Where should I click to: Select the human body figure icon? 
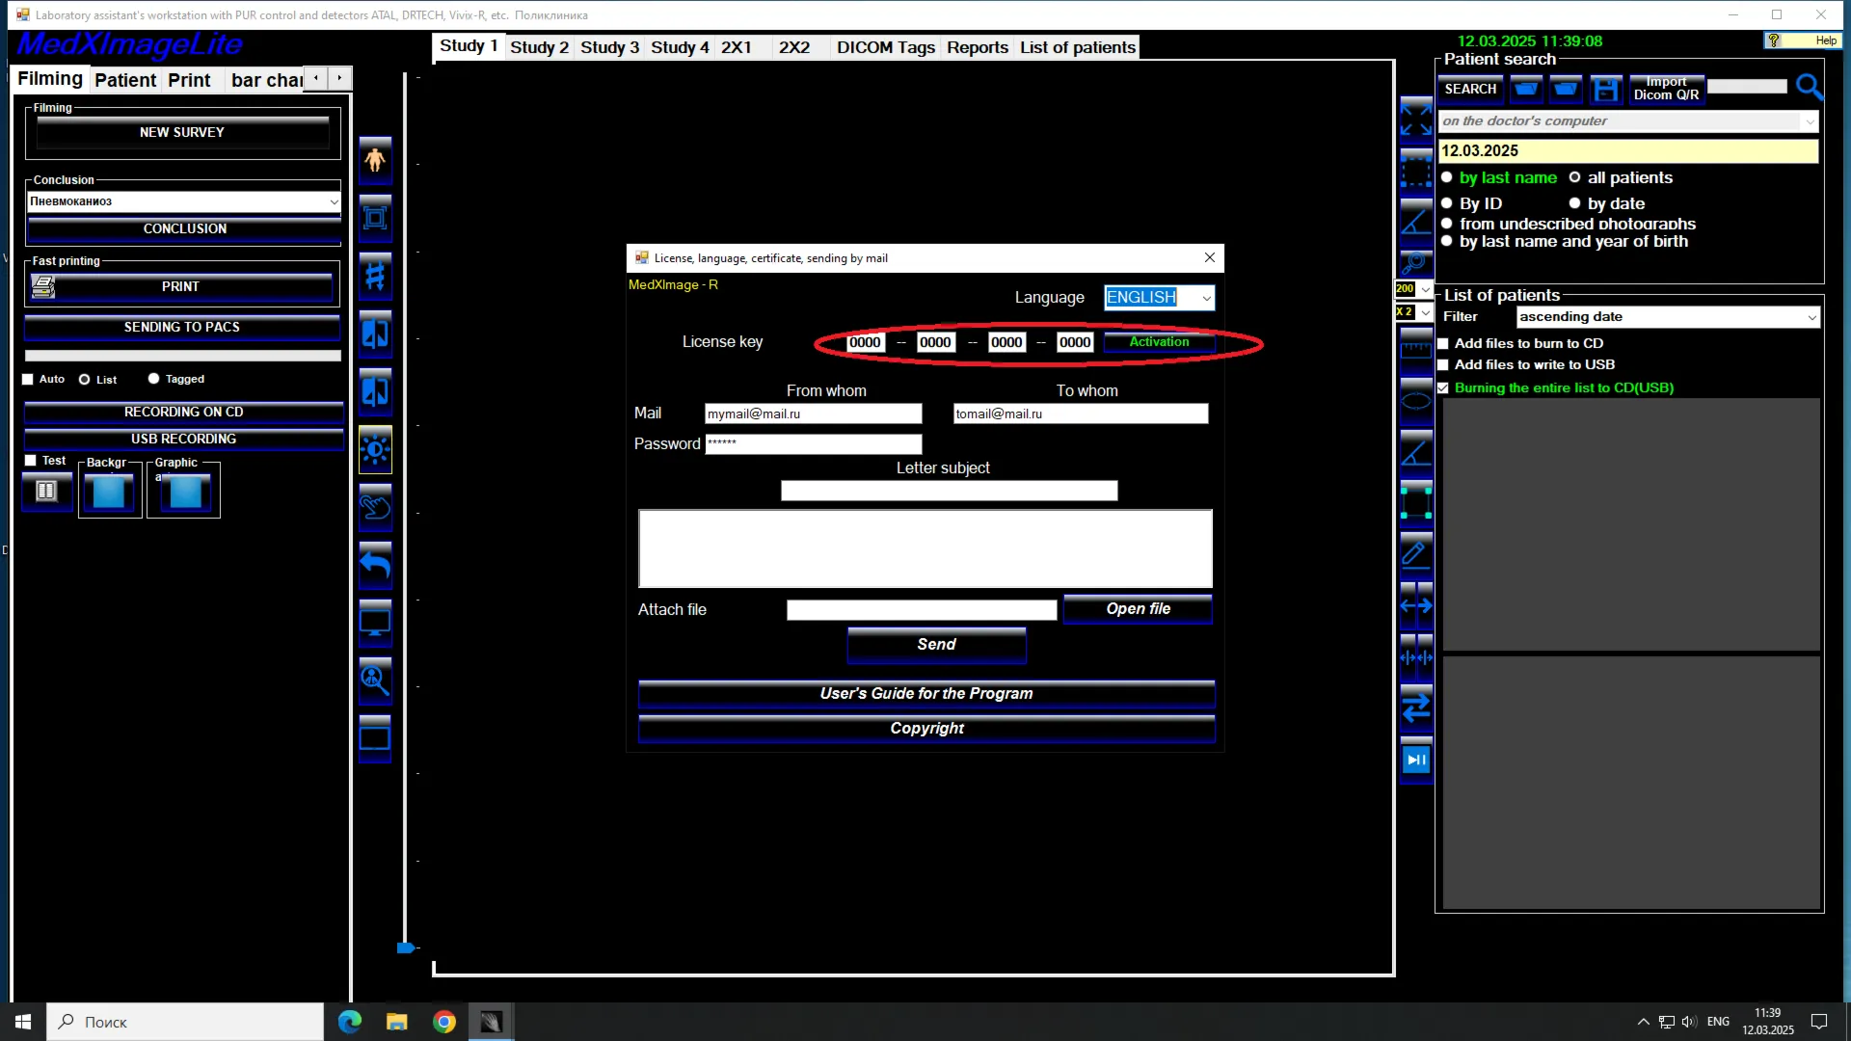pos(375,161)
